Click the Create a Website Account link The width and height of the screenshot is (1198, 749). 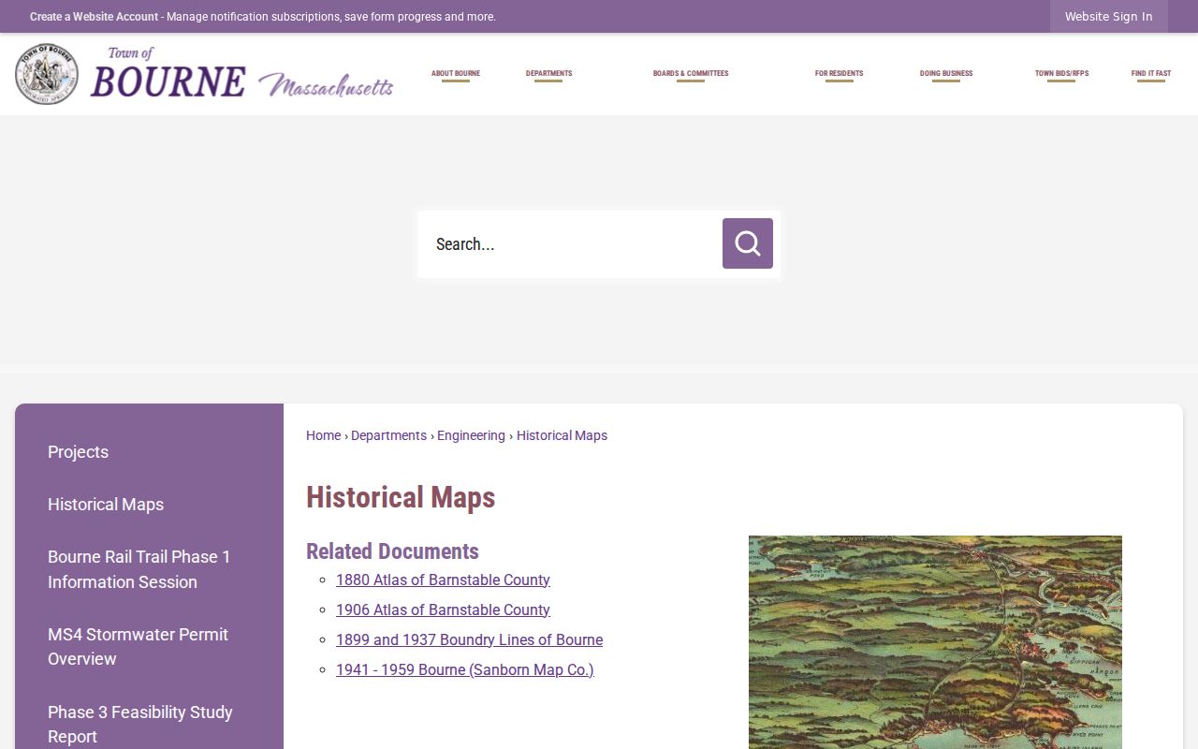coord(94,17)
